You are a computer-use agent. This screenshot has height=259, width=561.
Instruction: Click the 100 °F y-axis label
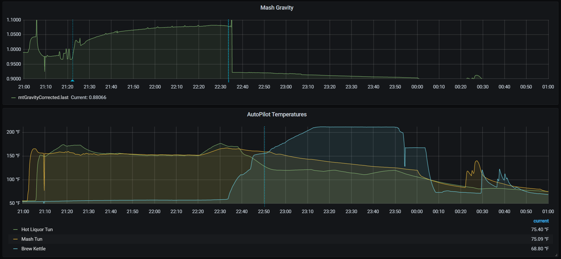coord(13,180)
